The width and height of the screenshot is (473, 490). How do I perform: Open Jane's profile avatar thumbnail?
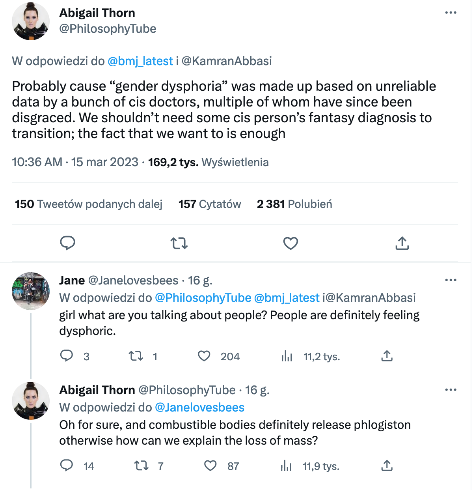31,291
